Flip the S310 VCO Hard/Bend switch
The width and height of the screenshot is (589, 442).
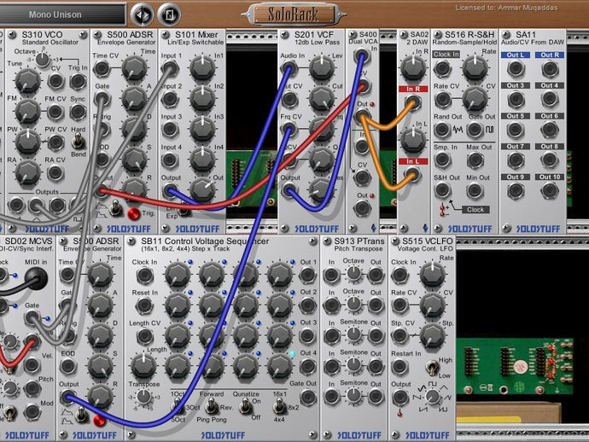(78, 142)
